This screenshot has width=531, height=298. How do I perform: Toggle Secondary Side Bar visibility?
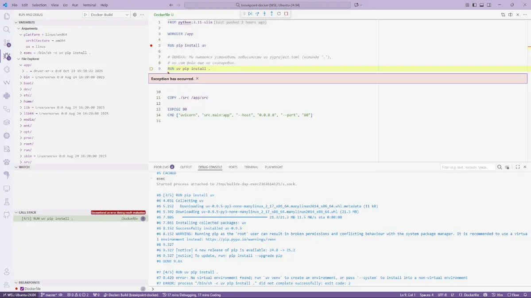pos(489,5)
